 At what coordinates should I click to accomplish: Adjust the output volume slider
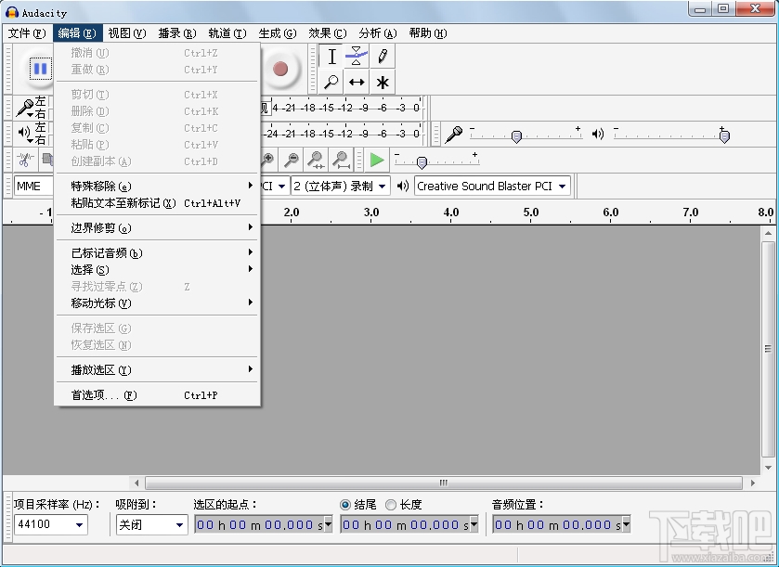coord(724,135)
